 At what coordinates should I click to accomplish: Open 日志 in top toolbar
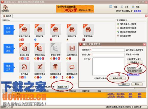(x=124, y=7)
